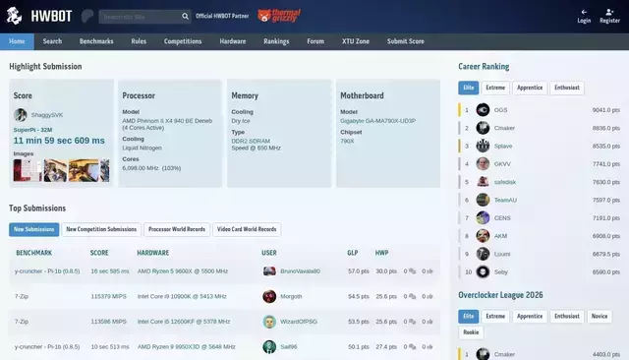The height and width of the screenshot is (360, 629).
Task: Open the Submit Score menu item
Action: [406, 41]
